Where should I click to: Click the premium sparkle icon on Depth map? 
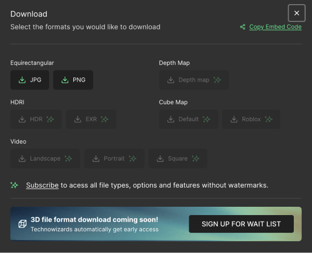pyautogui.click(x=217, y=80)
